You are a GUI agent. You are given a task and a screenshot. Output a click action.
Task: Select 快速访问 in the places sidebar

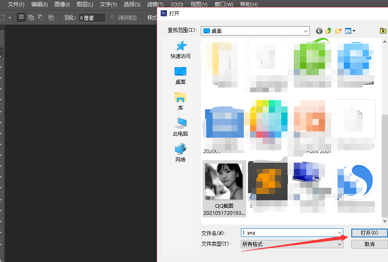coord(180,50)
